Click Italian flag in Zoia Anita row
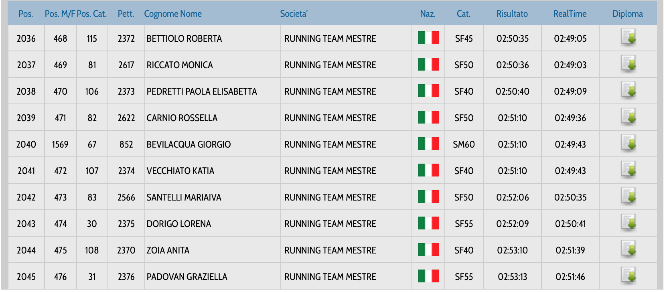This screenshot has height=292, width=665. point(428,249)
